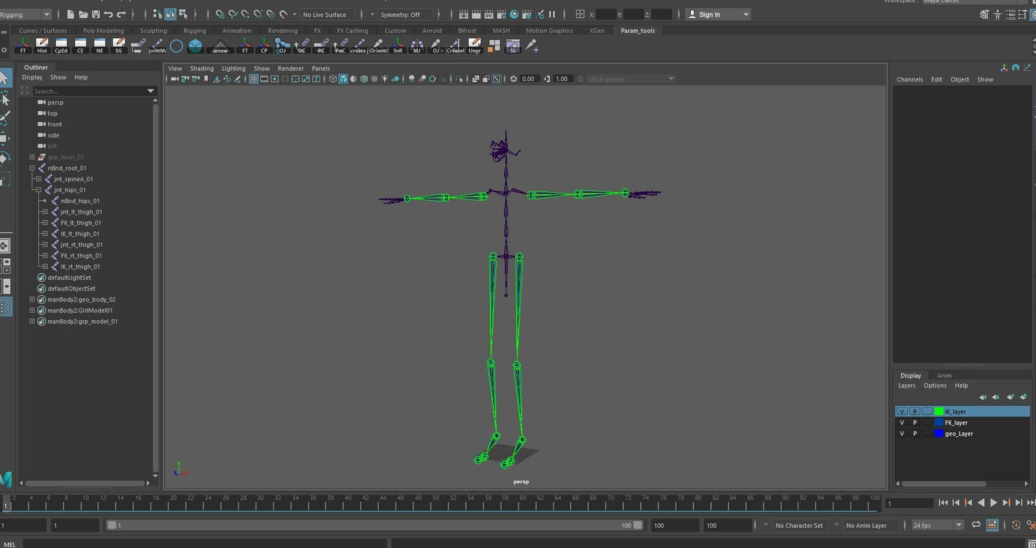Step to next key button
The image size is (1036, 548).
point(1006,503)
